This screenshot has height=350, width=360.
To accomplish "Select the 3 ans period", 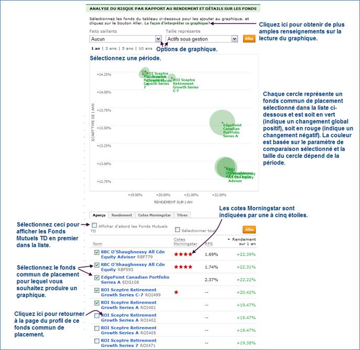I will (111, 48).
